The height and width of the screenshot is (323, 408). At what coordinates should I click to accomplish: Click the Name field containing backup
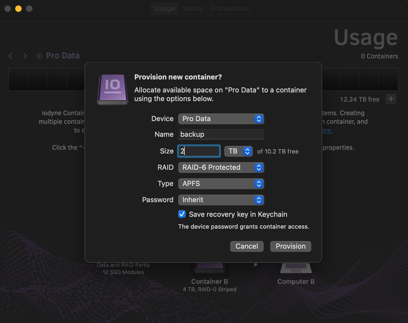221,134
